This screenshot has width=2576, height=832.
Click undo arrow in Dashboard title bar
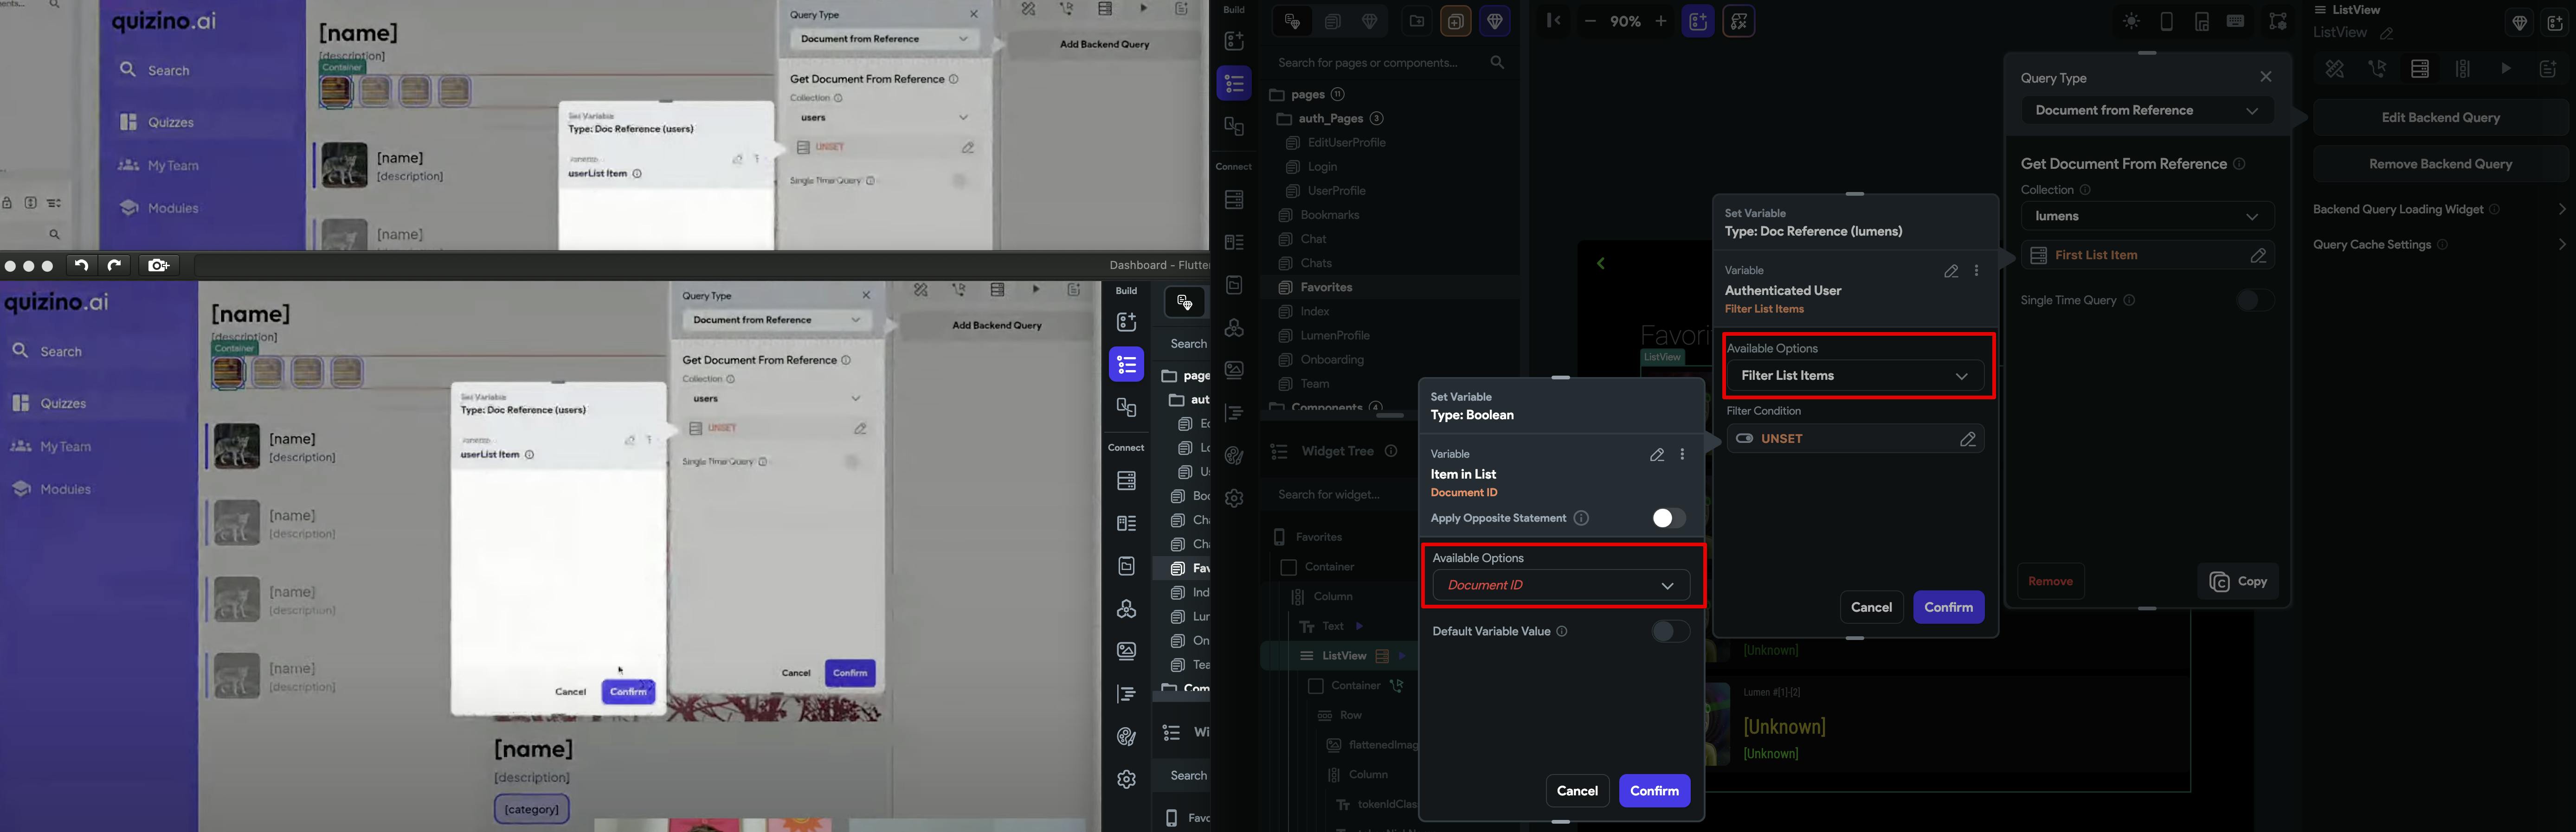pyautogui.click(x=81, y=265)
